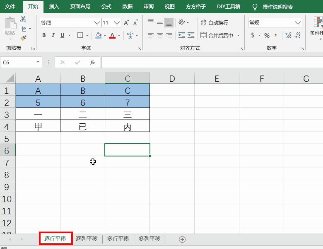Image resolution: width=323 pixels, height=249 pixels.
Task: Expand the Name Box dropdown arrow
Action: 38,62
